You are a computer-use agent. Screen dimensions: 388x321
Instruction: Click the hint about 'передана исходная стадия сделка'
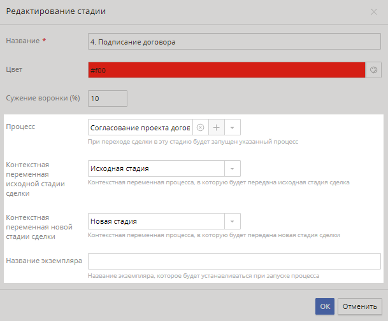click(219, 182)
